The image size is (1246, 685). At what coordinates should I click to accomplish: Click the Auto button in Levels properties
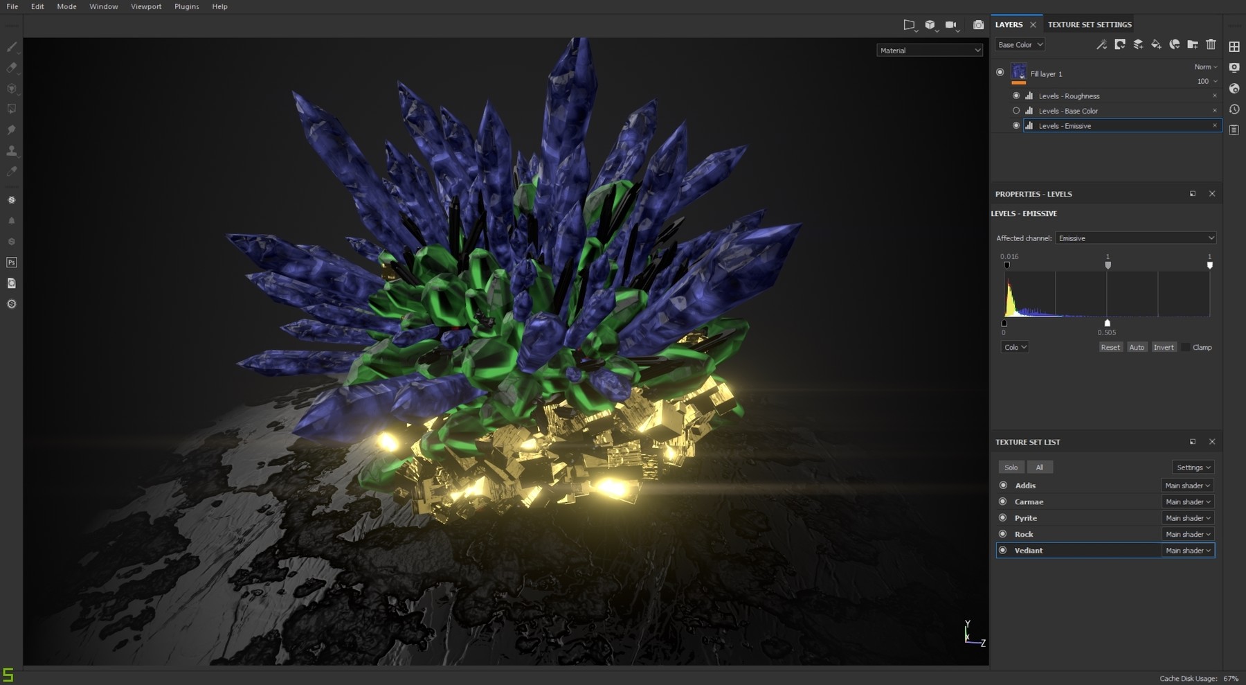1137,347
